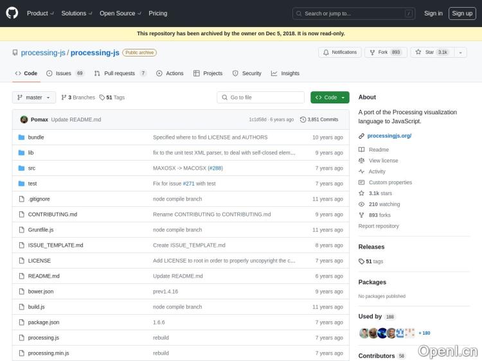Viewport: 482px width, 361px height.
Task: Switch to the Code tab
Action: pyautogui.click(x=26, y=73)
